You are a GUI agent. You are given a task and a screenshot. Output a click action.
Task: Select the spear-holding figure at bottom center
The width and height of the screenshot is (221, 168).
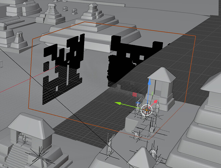[x=109, y=146]
